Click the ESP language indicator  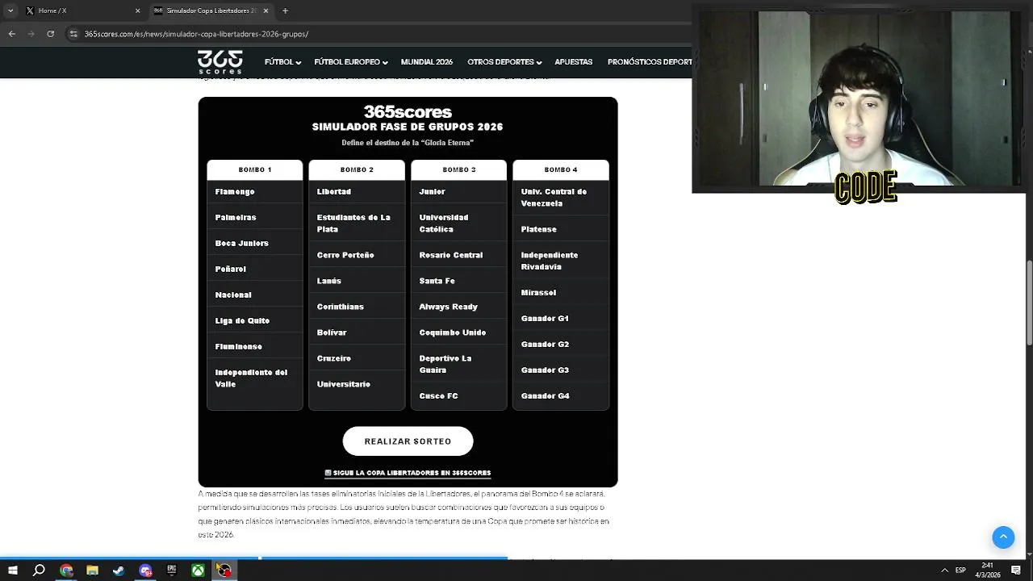tap(960, 571)
